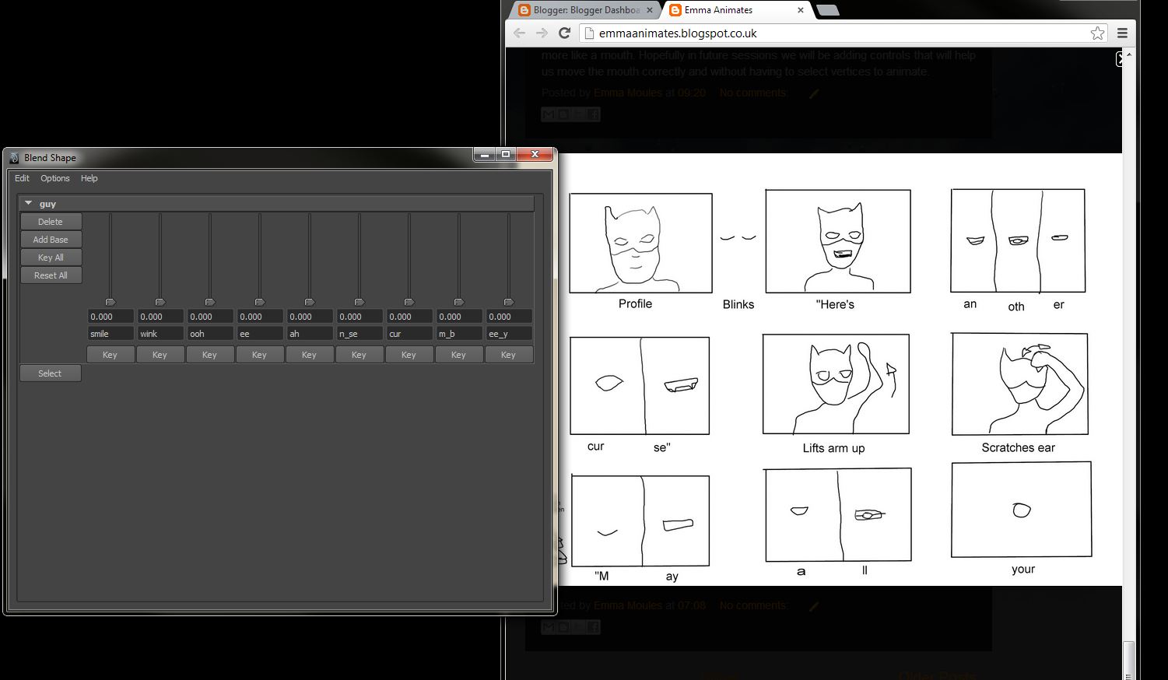This screenshot has height=680, width=1168.
Task: Click the Blend Shape window title icon
Action: [14, 157]
